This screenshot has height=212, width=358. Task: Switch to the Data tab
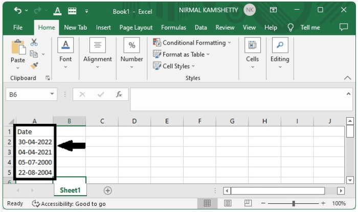pos(200,28)
